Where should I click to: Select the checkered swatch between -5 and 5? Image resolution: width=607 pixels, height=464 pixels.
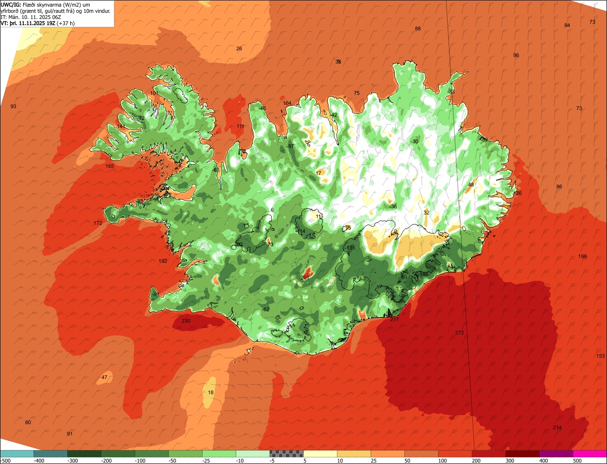tap(286, 454)
